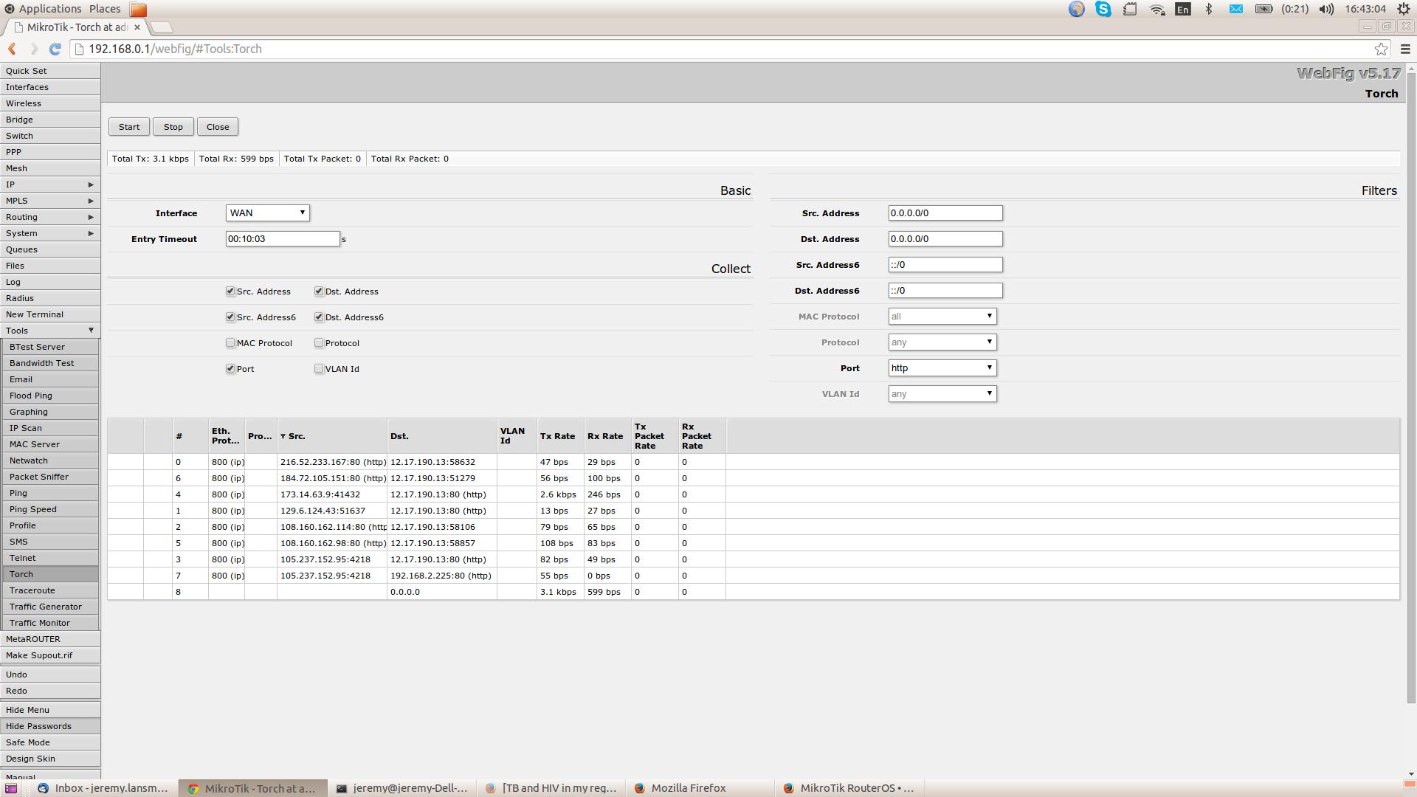Open the Places menu in top panel

105,9
